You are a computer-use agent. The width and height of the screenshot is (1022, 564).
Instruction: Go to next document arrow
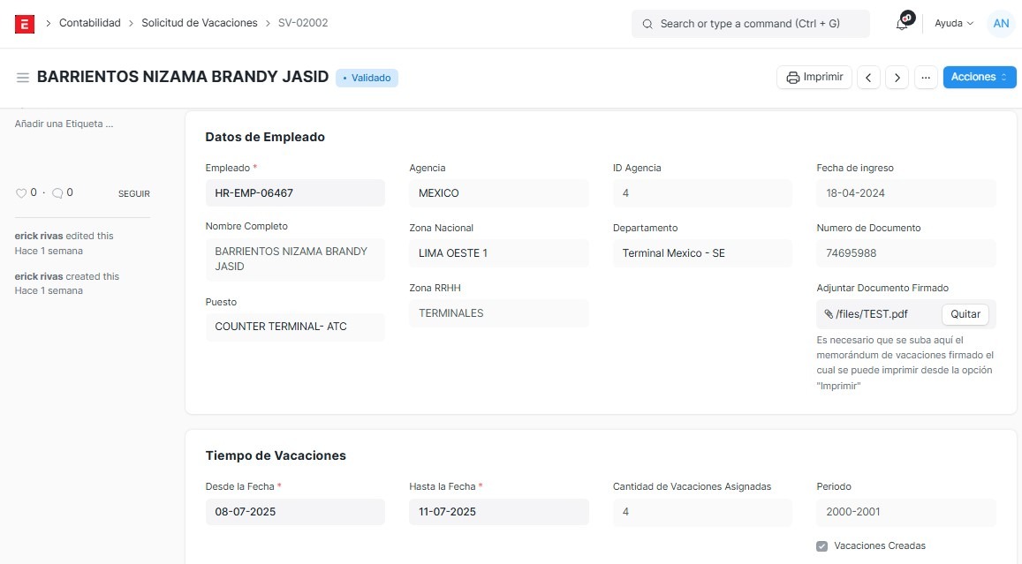[x=897, y=78]
